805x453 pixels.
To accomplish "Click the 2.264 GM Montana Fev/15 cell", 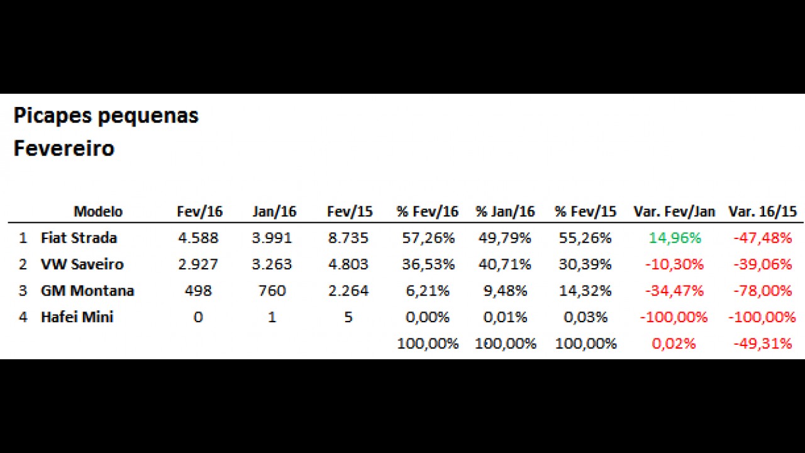I will tap(348, 291).
